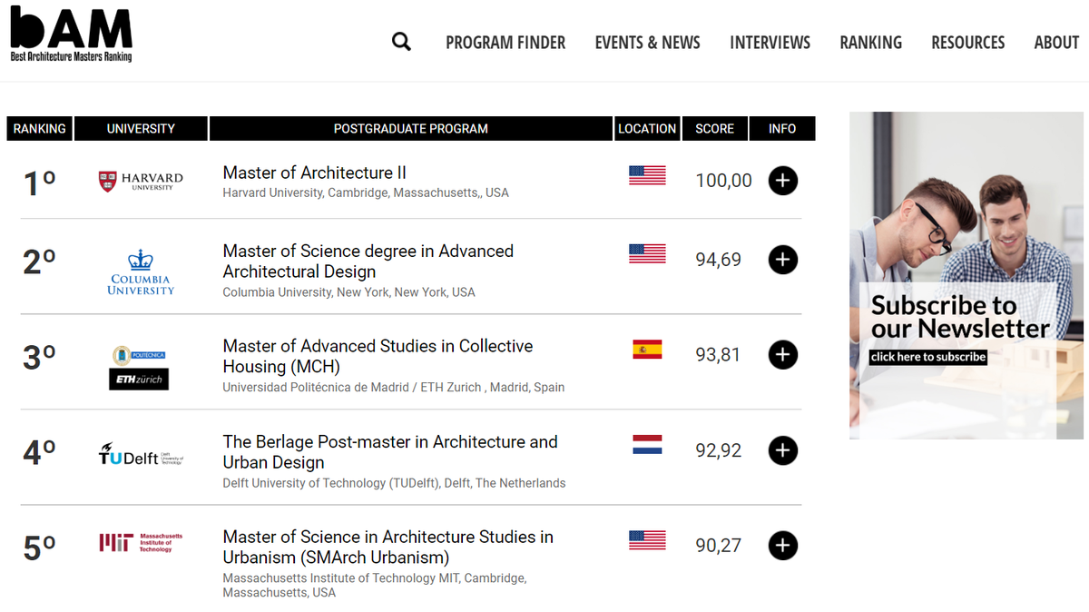Click the USA flag in MIT row
Image resolution: width=1089 pixels, height=612 pixels.
coord(647,540)
